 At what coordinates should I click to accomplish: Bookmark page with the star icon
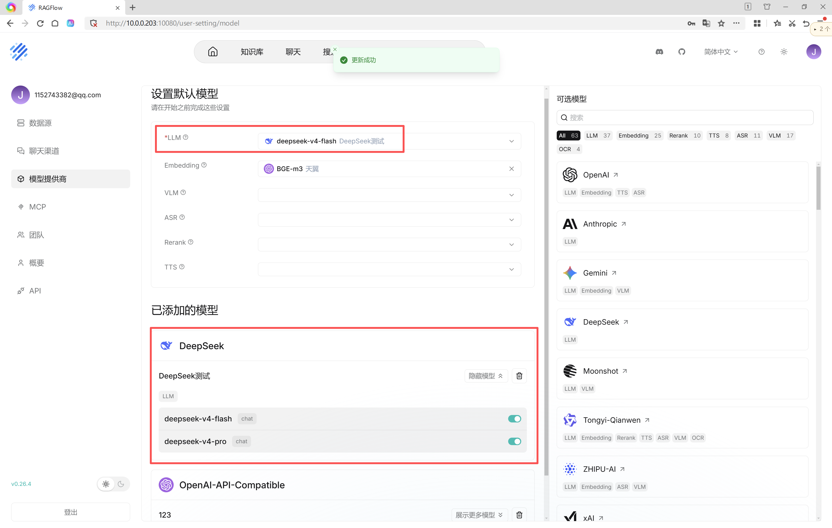(x=721, y=23)
